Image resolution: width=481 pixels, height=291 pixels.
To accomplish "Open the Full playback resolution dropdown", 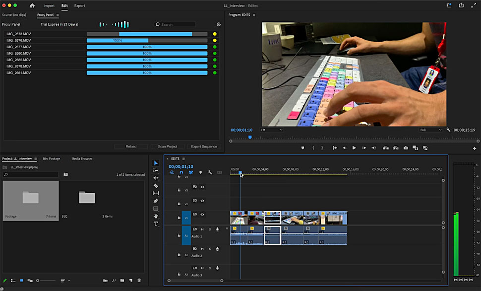I will [x=430, y=130].
